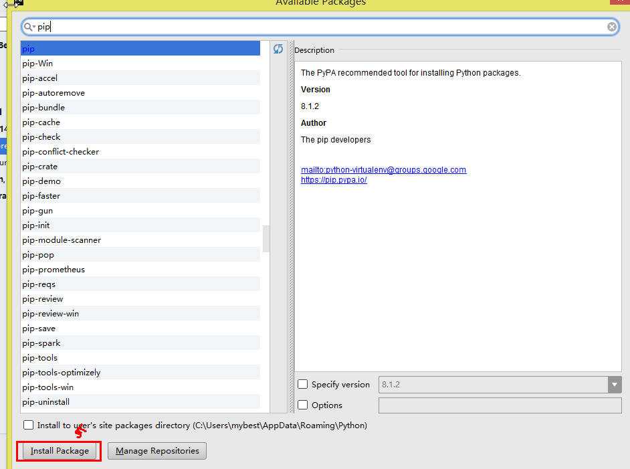Image resolution: width=630 pixels, height=469 pixels.
Task: Select the pip-tools-optimizely package
Action: click(x=140, y=373)
